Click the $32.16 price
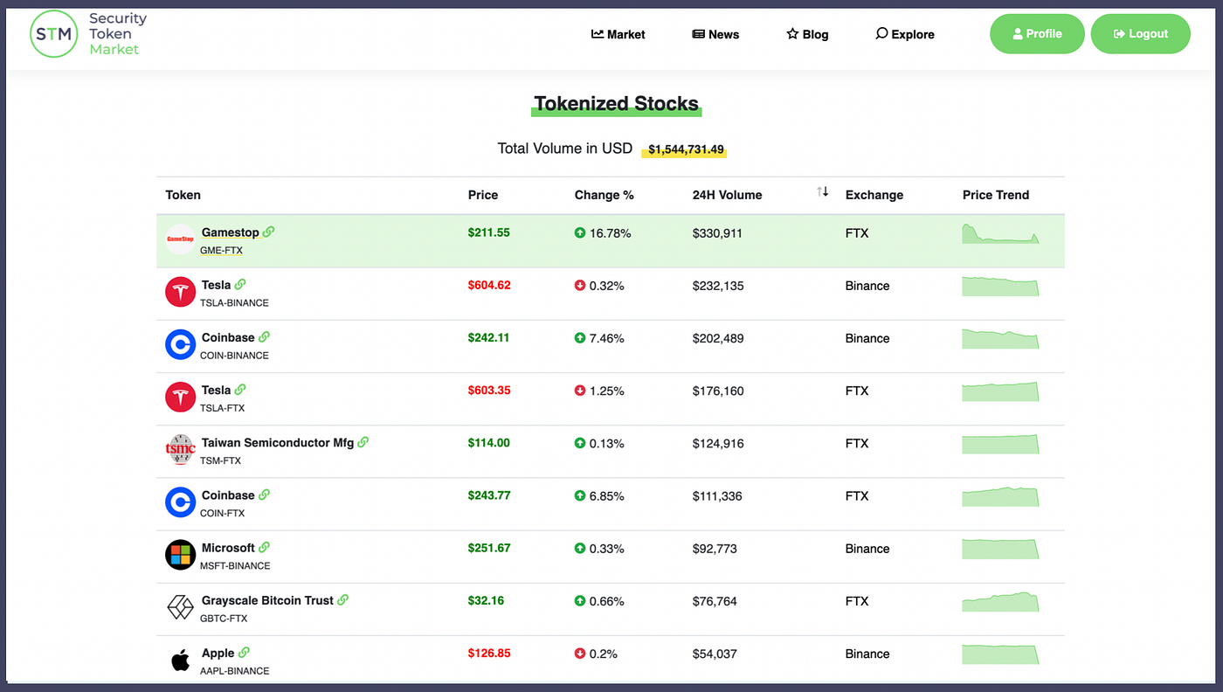The width and height of the screenshot is (1223, 692). (486, 600)
